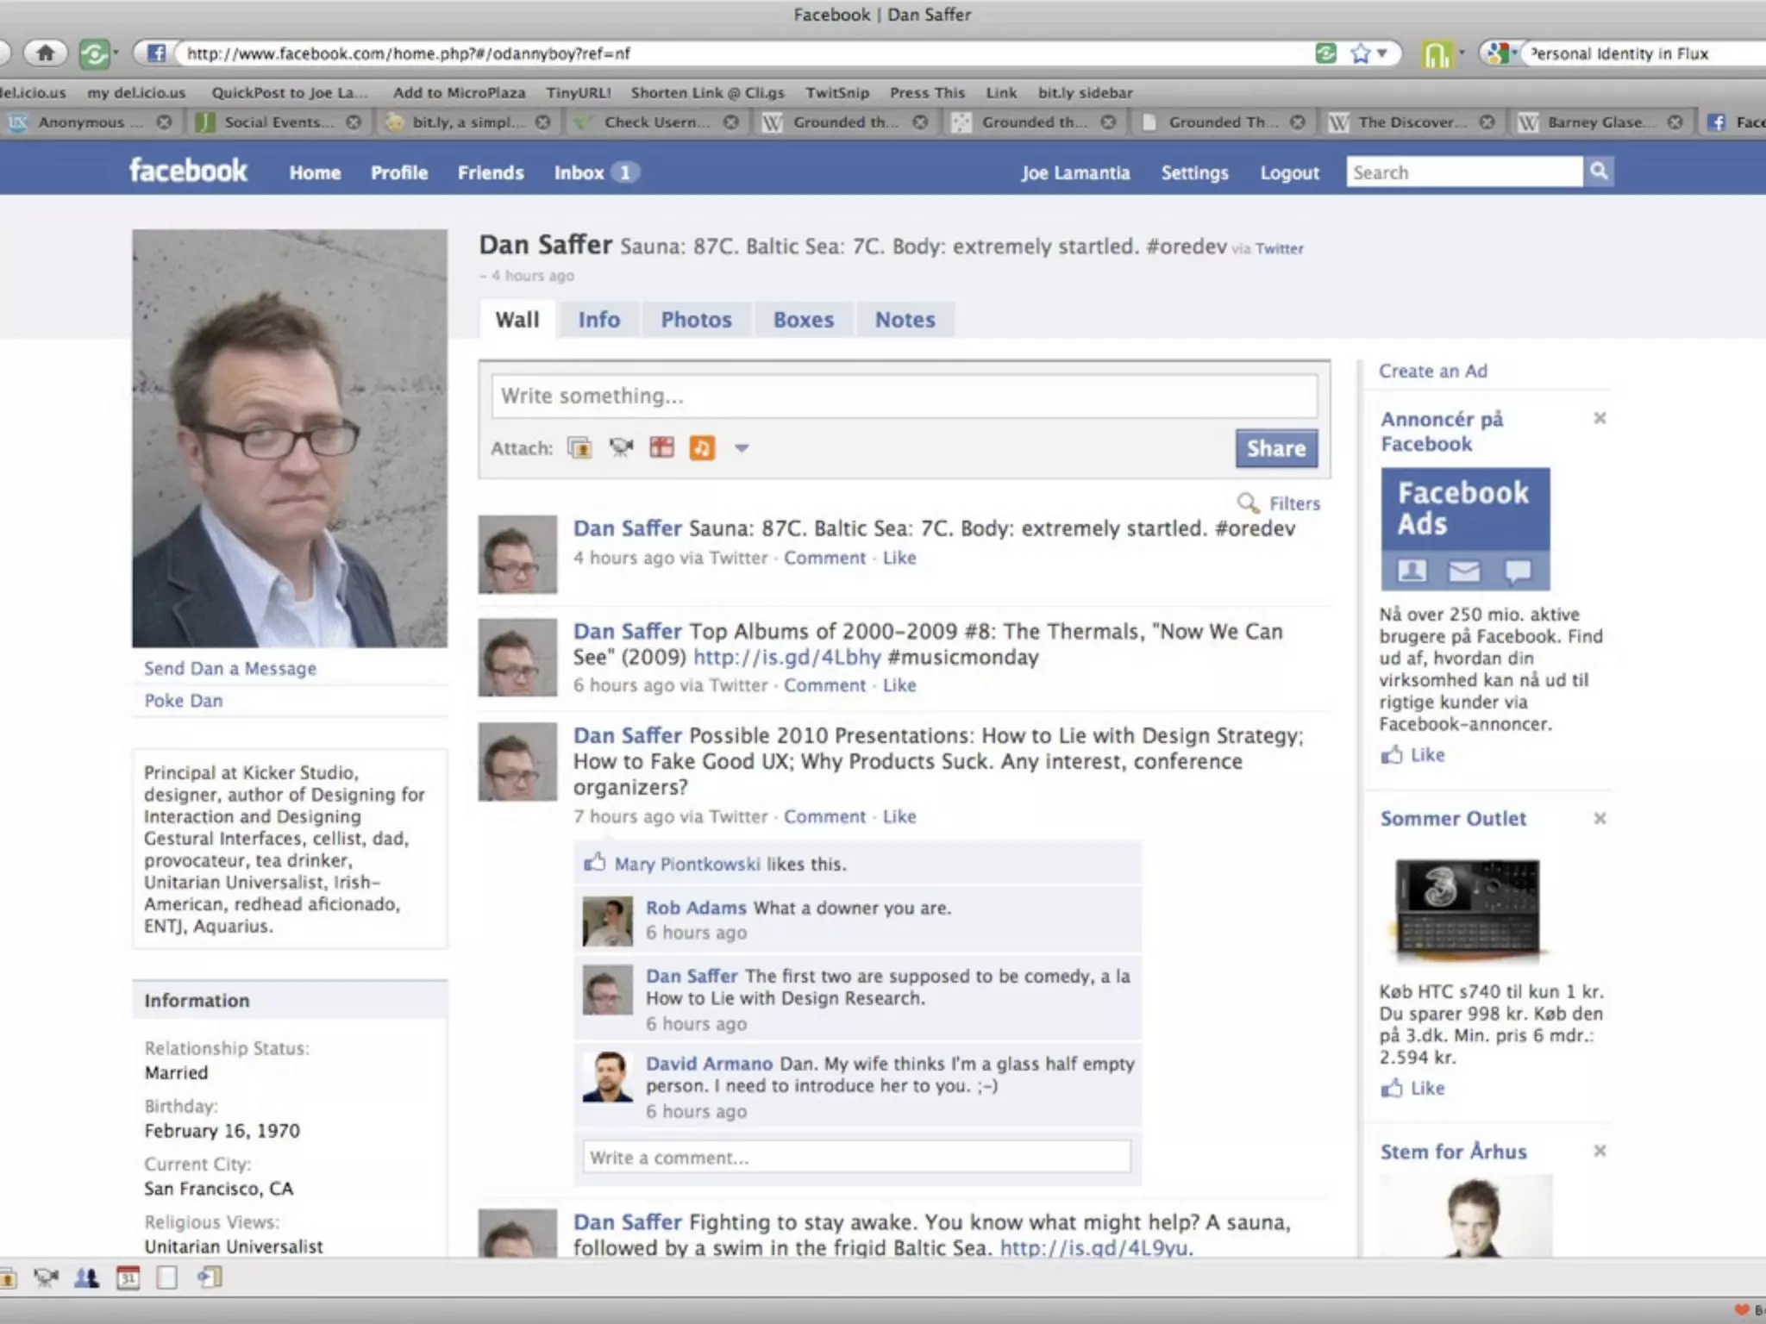
Task: Click the video camera attach icon
Action: [620, 448]
